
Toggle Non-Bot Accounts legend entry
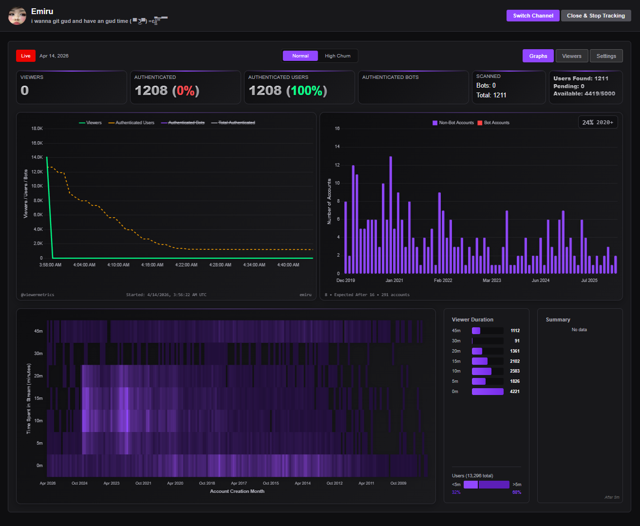coord(453,123)
